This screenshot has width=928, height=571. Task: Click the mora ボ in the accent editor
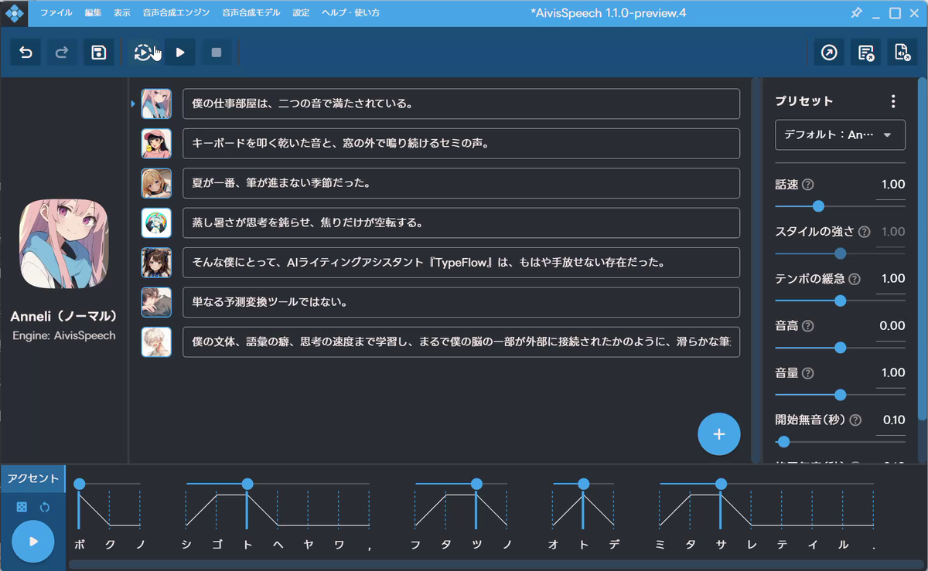point(80,545)
